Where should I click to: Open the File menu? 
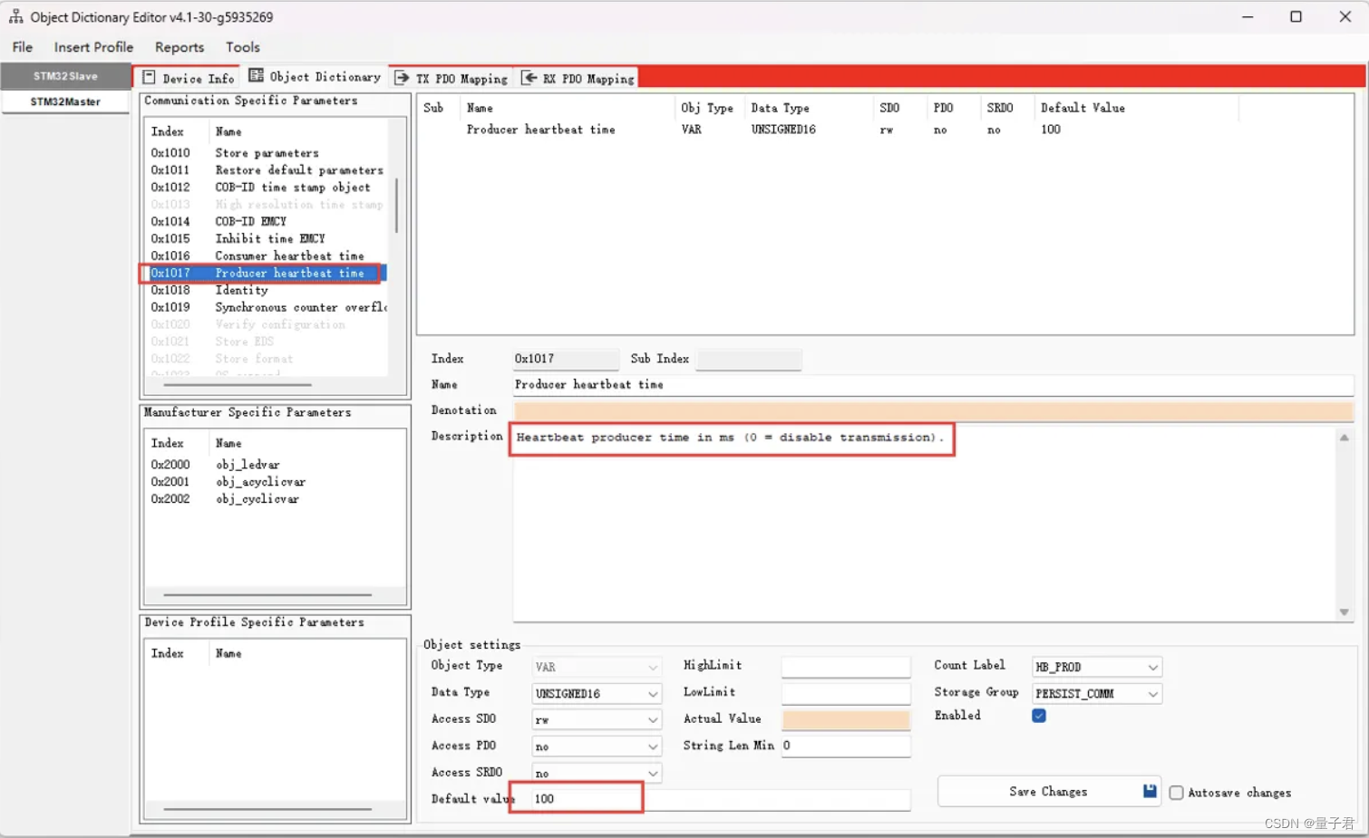coord(23,47)
